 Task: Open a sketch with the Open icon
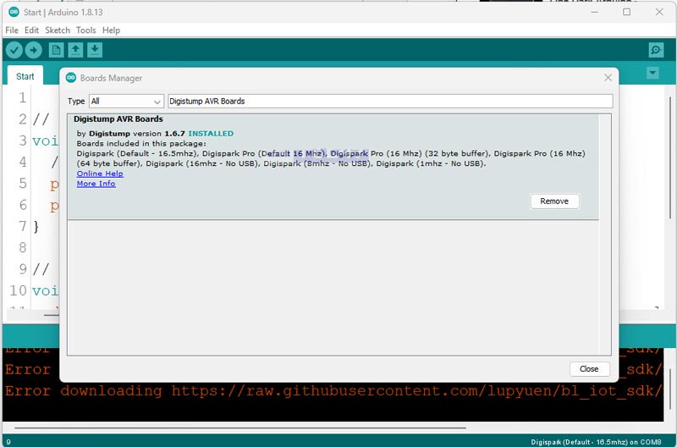[75, 50]
